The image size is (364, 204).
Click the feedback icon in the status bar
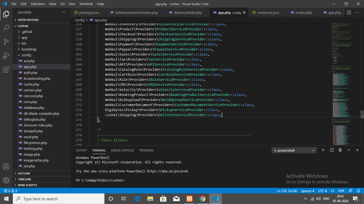coord(351,191)
